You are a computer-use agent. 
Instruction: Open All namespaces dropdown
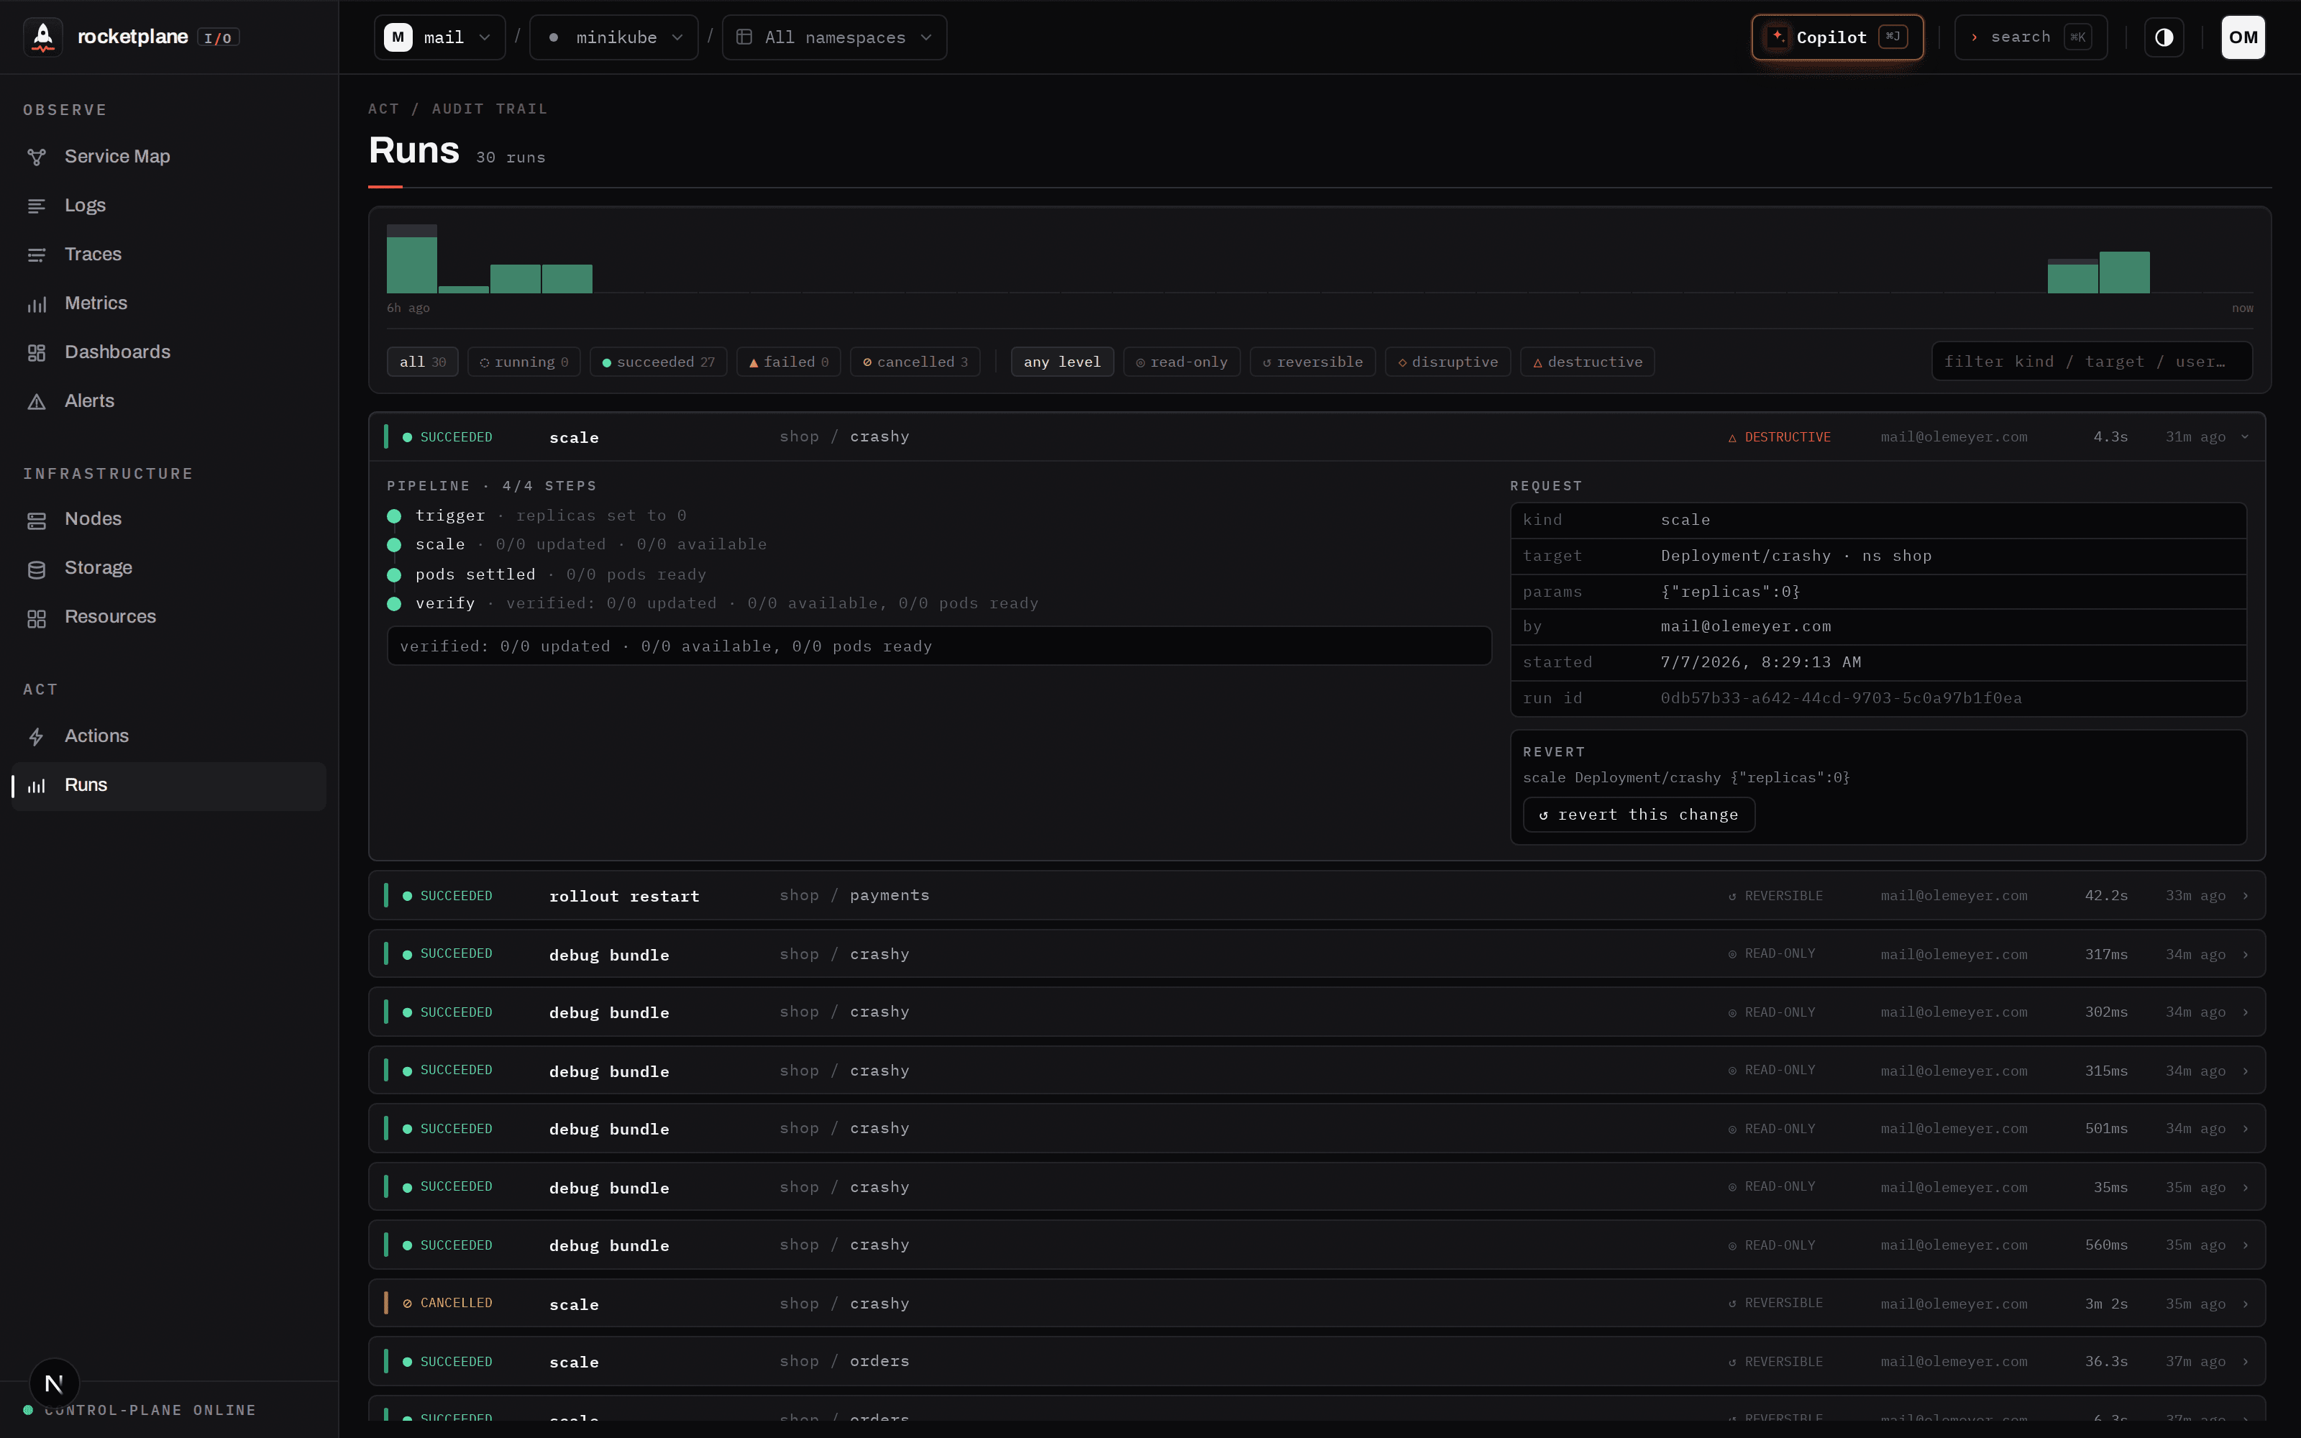[834, 37]
